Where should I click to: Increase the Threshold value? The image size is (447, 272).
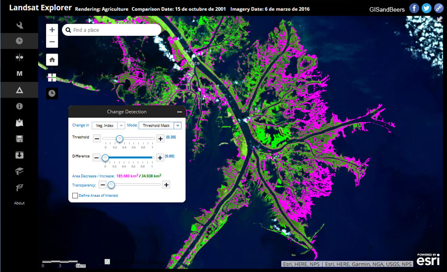click(x=160, y=139)
